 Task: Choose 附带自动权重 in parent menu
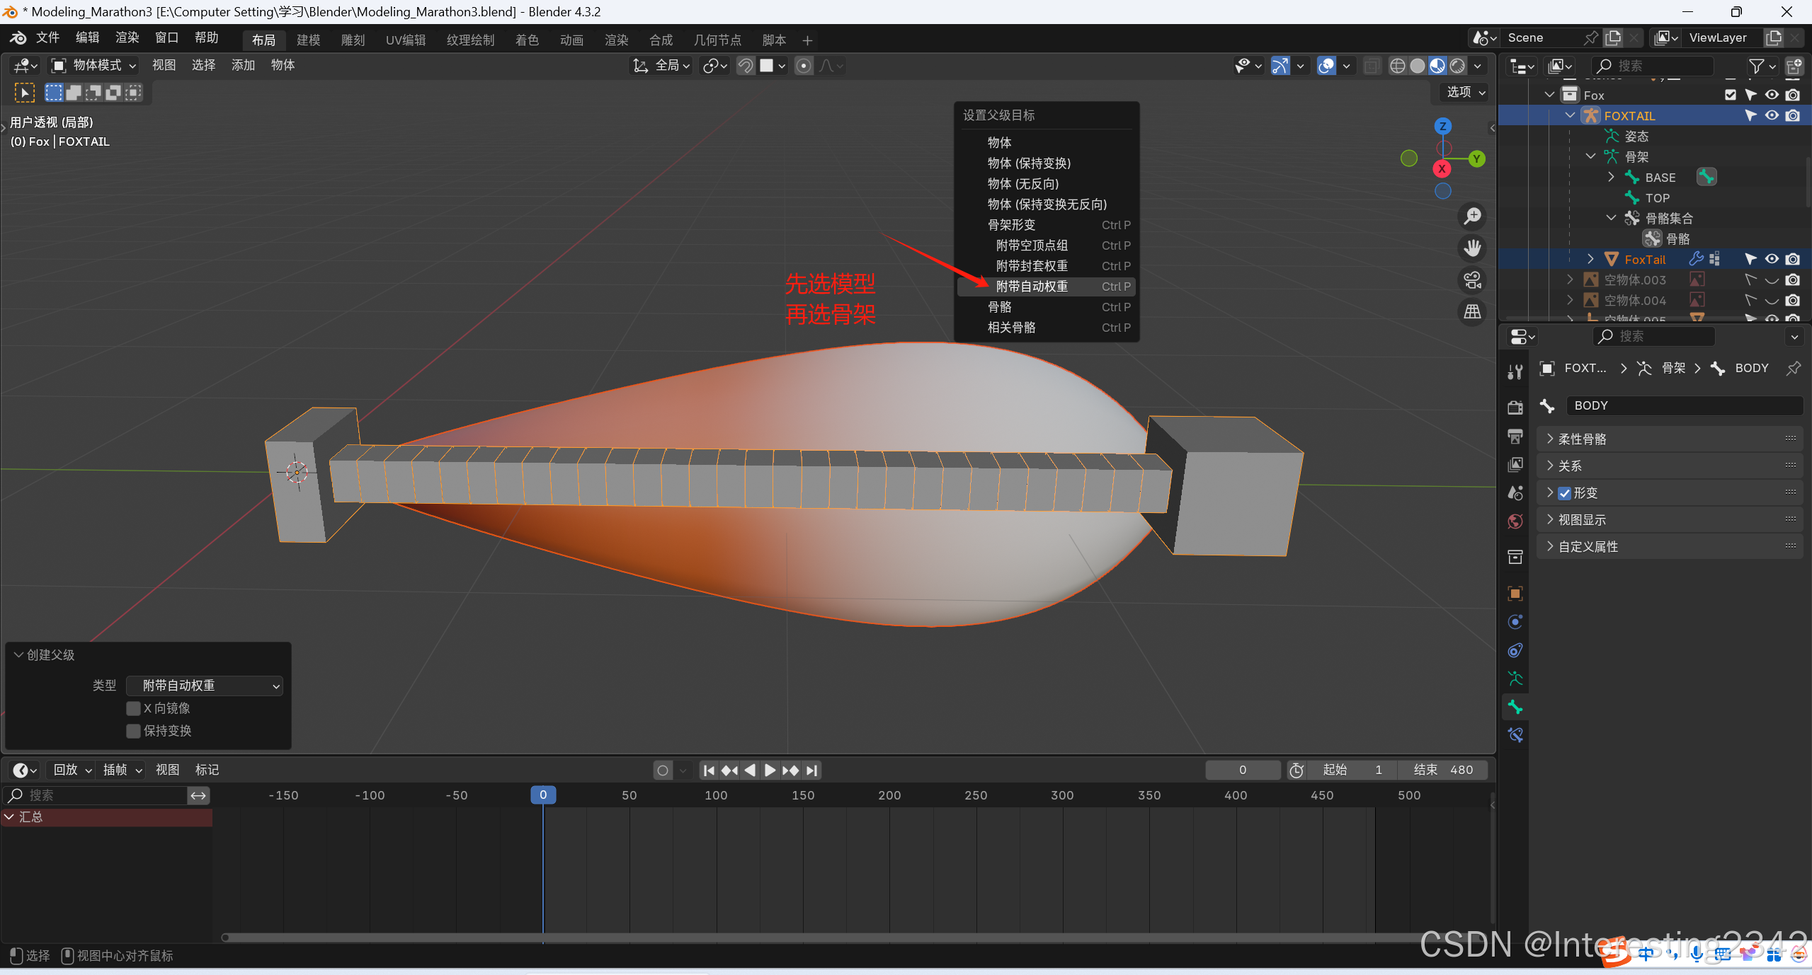[1032, 287]
